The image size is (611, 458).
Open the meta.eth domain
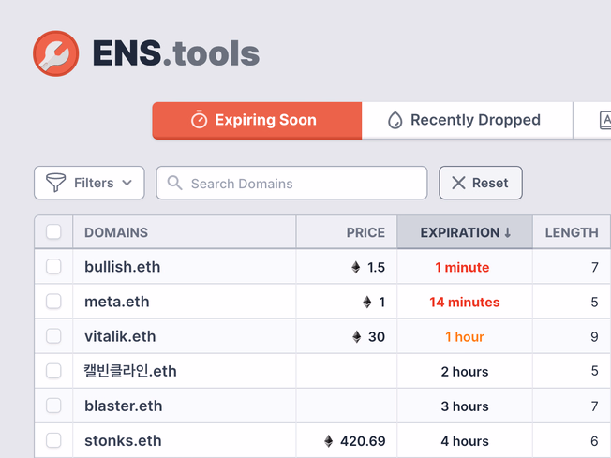pyautogui.click(x=117, y=302)
